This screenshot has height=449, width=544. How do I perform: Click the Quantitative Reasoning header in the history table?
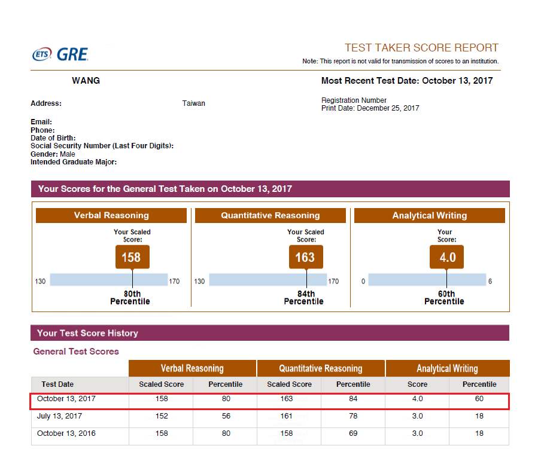click(321, 368)
